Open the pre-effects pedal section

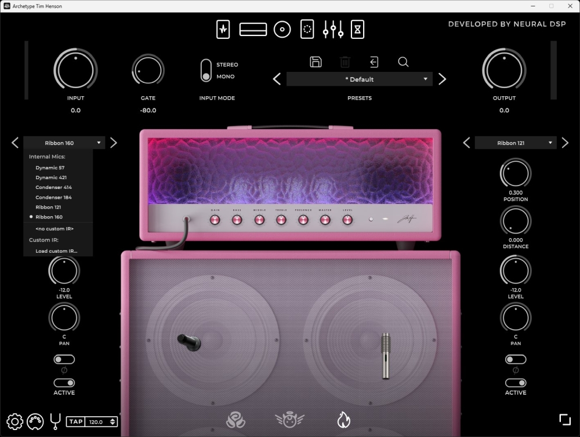click(223, 29)
